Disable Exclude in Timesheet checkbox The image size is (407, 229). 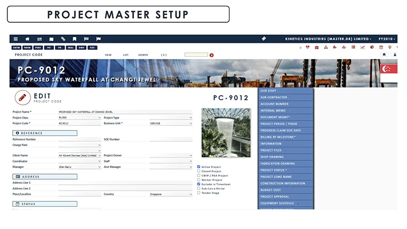[199, 184]
